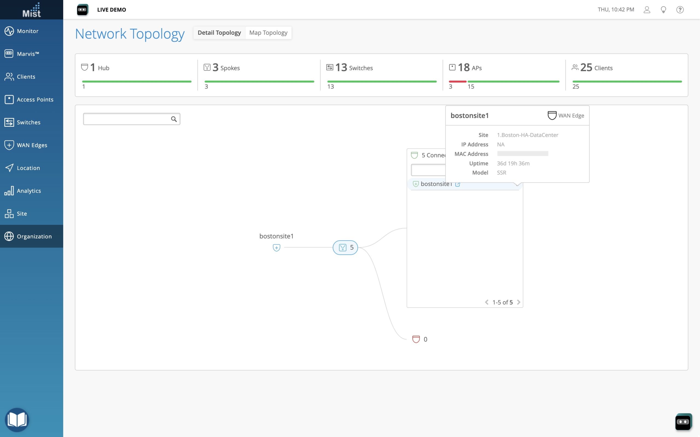The width and height of the screenshot is (700, 437).
Task: Go to Access Points in sidebar
Action: click(35, 99)
